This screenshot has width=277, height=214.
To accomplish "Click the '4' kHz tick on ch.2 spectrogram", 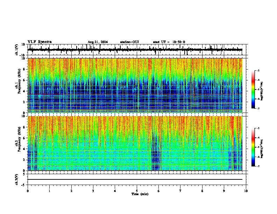I will tap(24, 149).
